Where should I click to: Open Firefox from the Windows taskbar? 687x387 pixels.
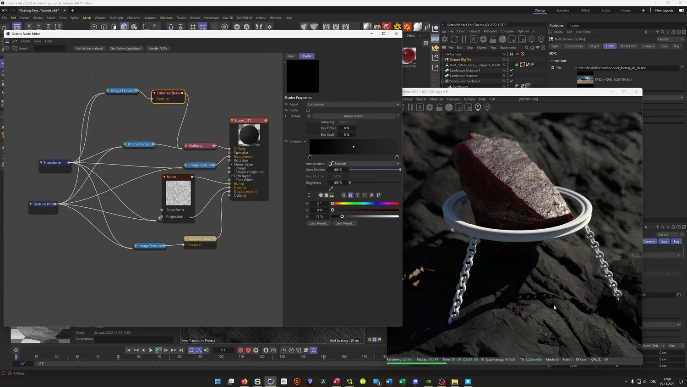[x=244, y=381]
